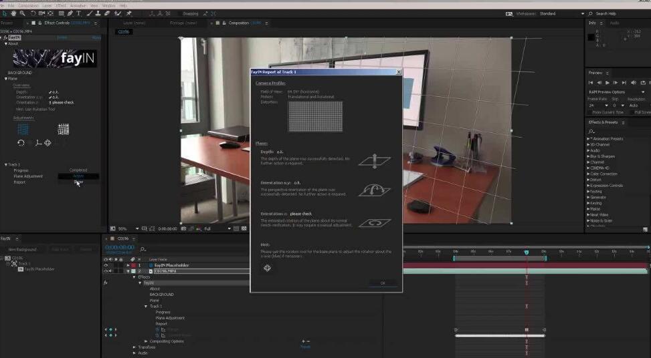Switch to the Audio panel tab
This screenshot has height=358, width=651.
click(614, 23)
